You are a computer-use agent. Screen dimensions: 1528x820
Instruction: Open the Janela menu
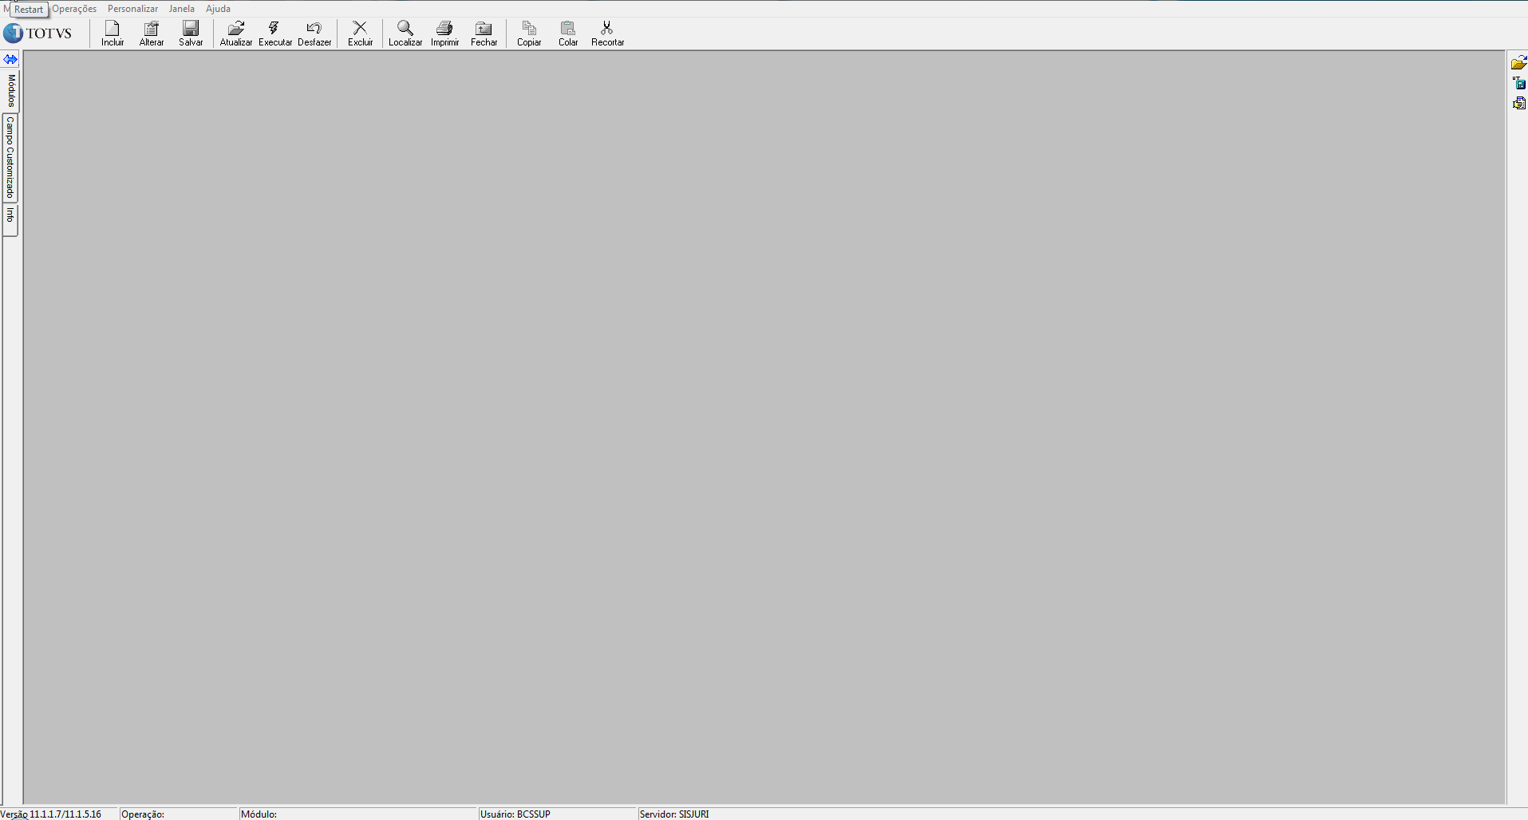[182, 9]
